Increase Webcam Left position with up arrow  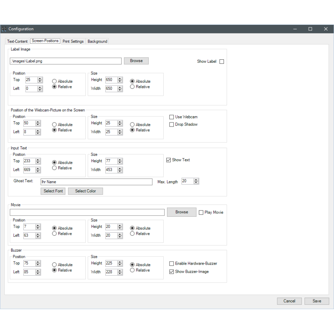[x=38, y=130]
